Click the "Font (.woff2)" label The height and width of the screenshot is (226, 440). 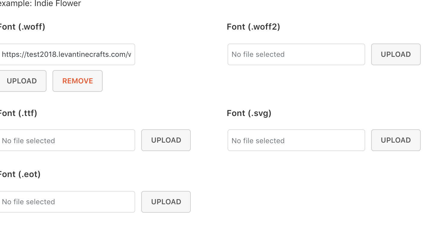[x=253, y=27]
